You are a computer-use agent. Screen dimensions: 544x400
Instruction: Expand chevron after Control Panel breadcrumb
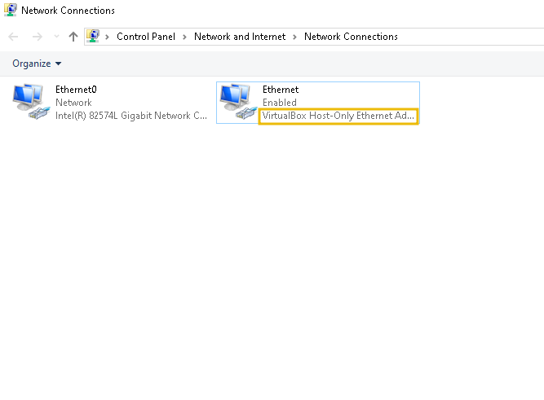[x=184, y=37]
